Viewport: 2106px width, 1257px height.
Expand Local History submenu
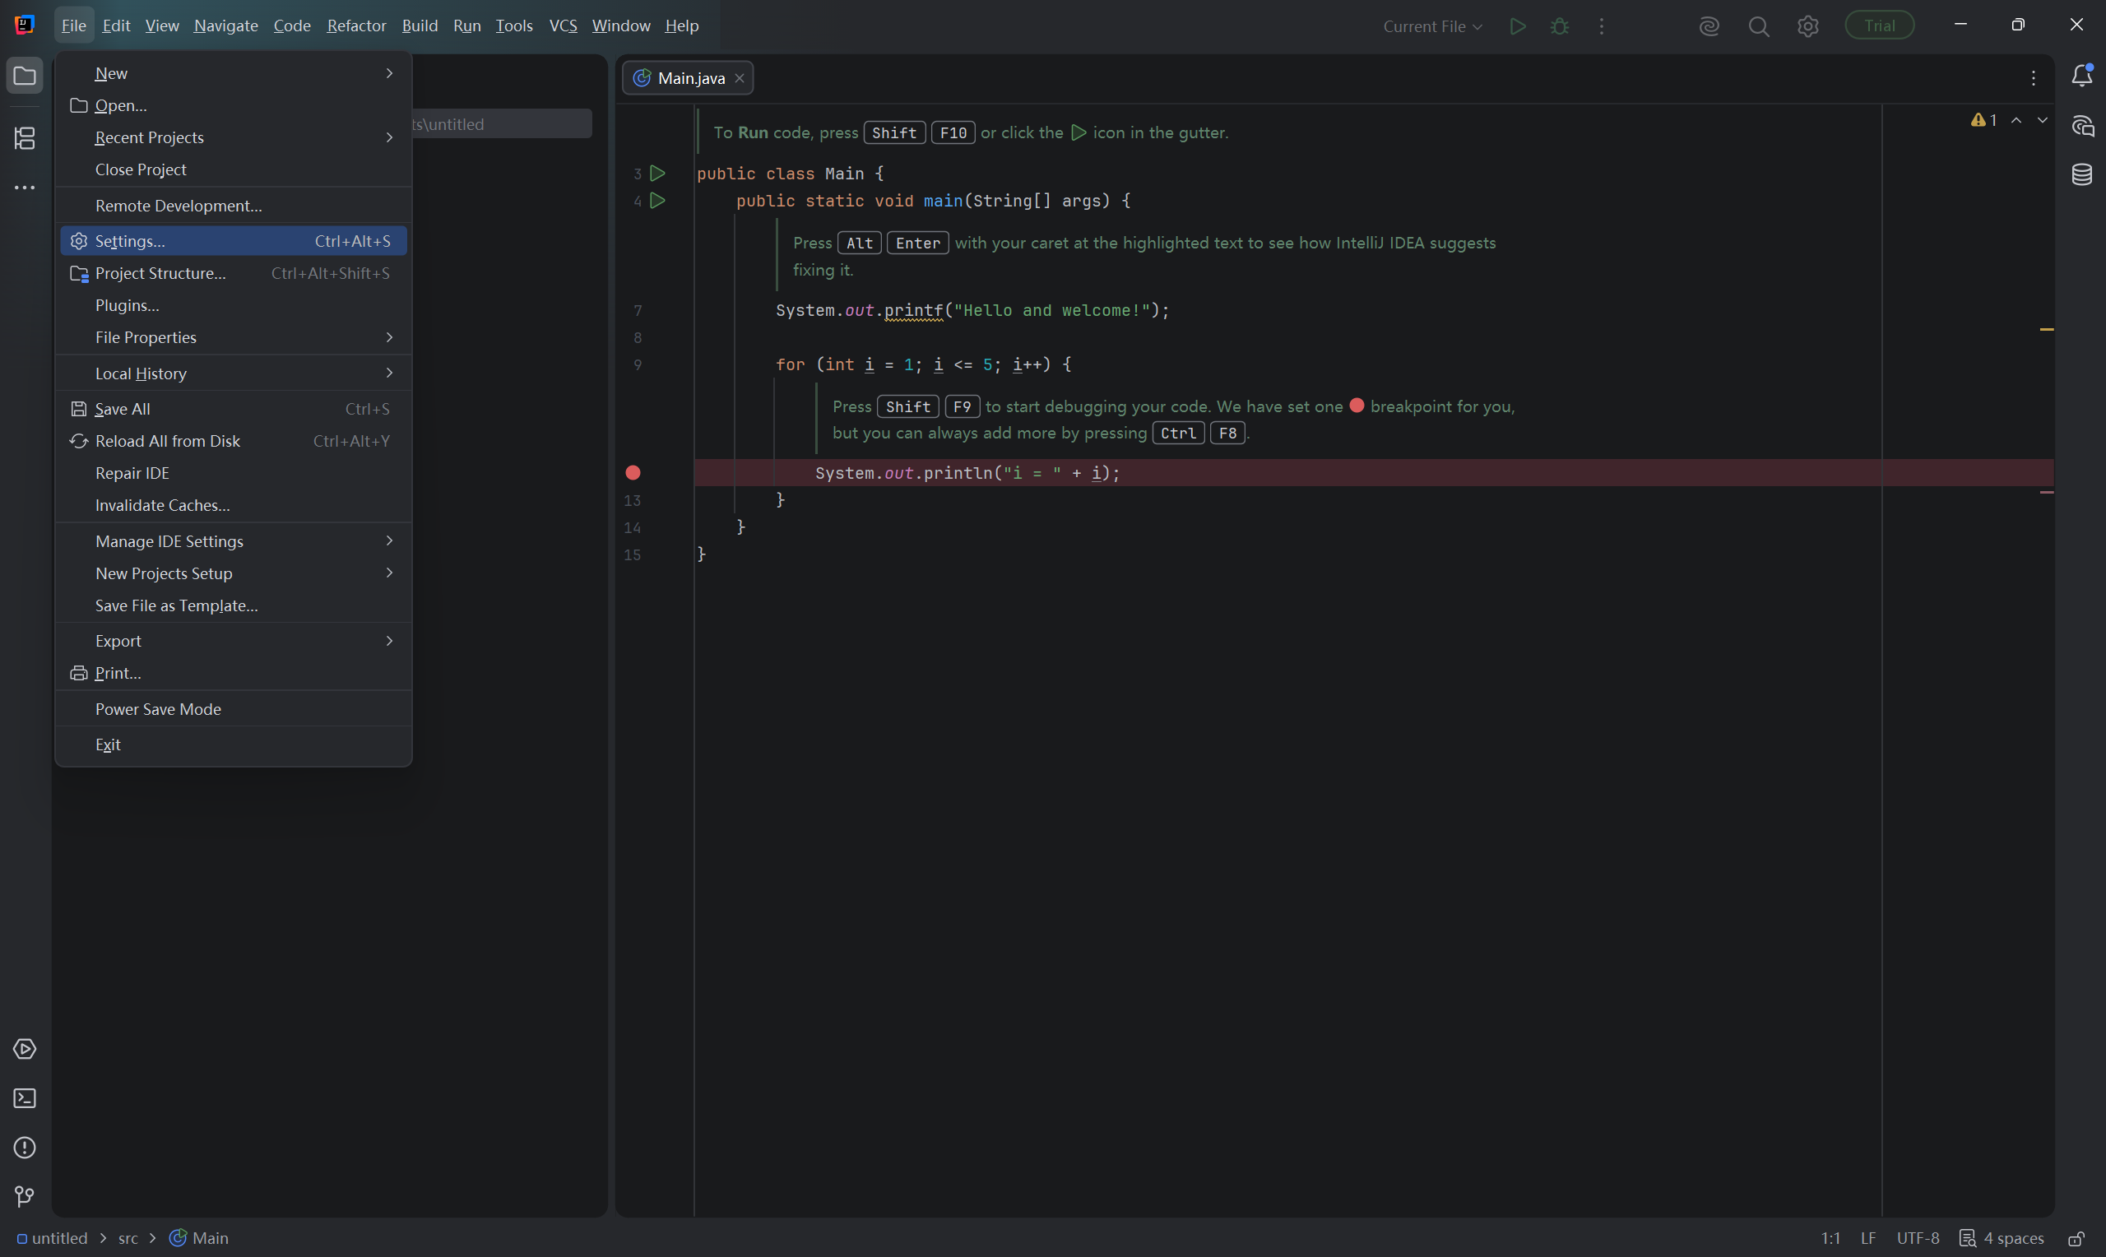[x=234, y=373]
